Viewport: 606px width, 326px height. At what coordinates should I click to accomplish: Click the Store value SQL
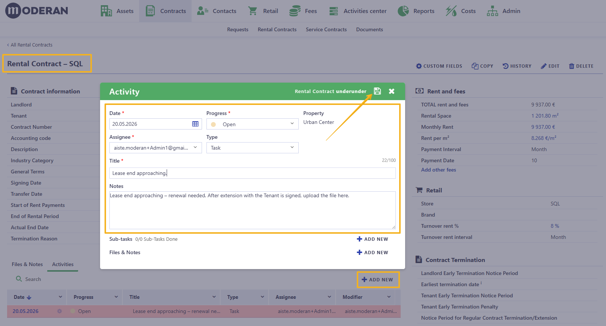click(555, 204)
